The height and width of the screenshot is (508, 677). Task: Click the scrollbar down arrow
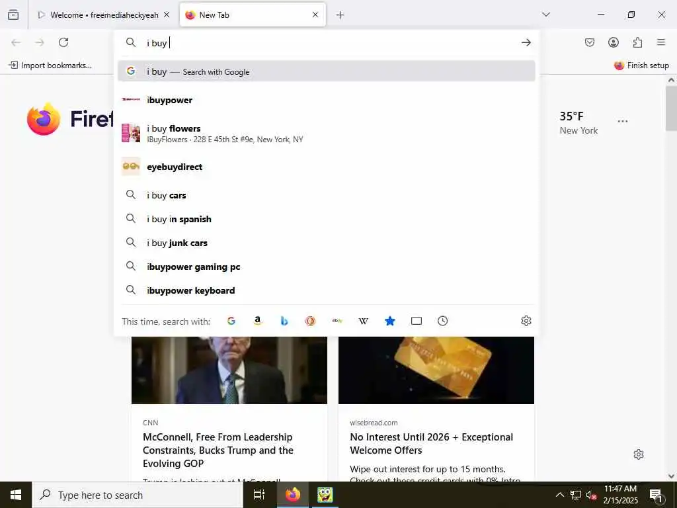[671, 476]
